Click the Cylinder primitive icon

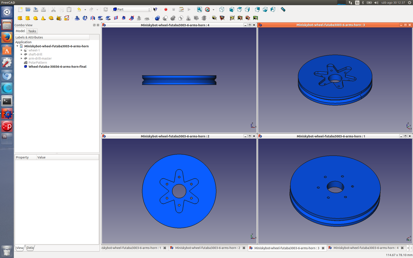pyautogui.click(x=28, y=18)
